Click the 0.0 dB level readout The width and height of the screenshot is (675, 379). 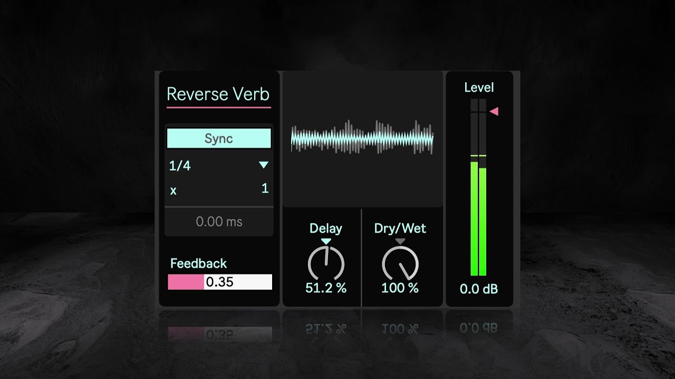pyautogui.click(x=479, y=289)
